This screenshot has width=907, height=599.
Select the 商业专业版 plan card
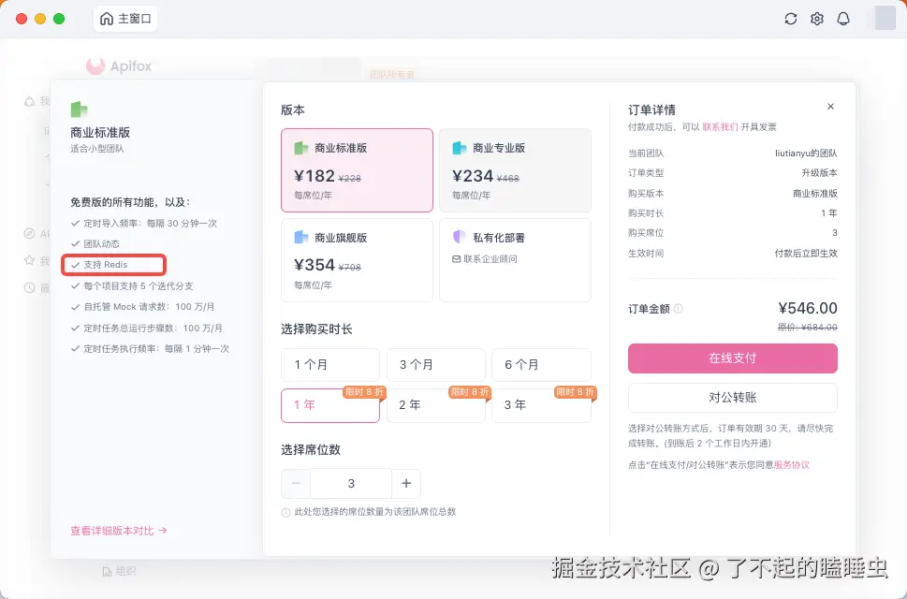(515, 169)
